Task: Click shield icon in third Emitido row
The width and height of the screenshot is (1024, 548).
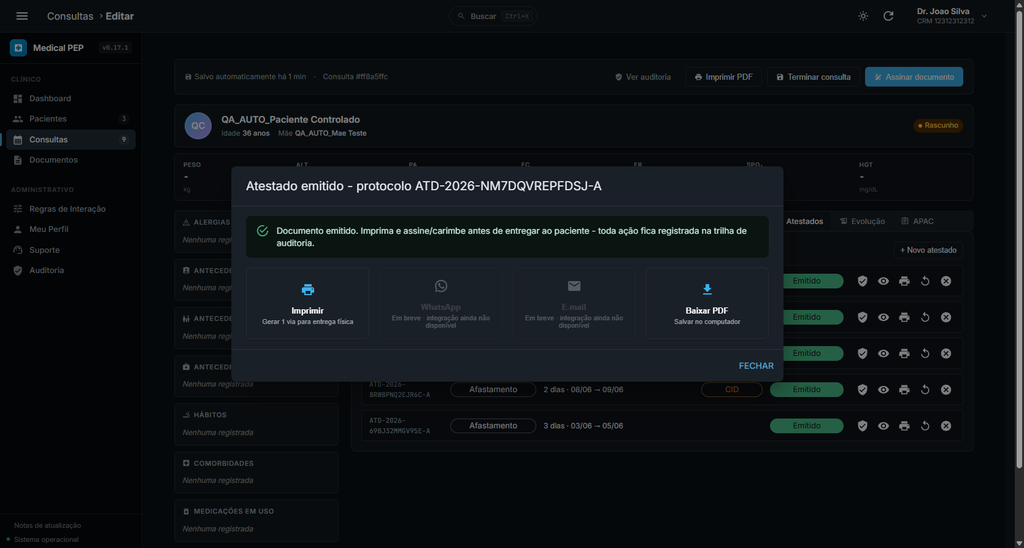Action: pyautogui.click(x=863, y=353)
